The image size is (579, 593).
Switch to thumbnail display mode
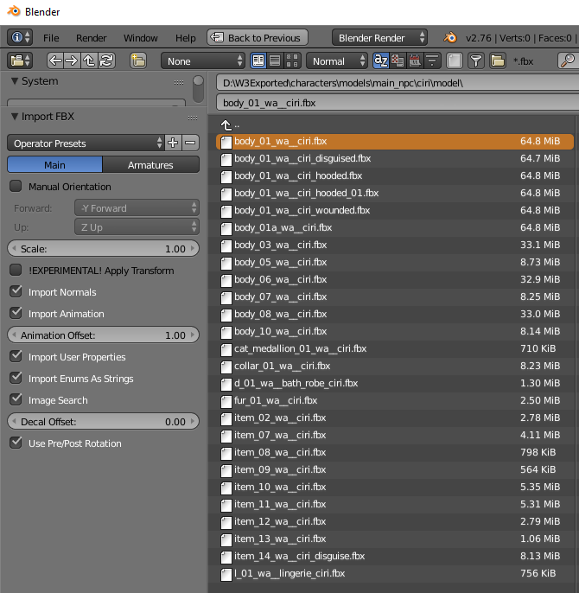[x=292, y=61]
